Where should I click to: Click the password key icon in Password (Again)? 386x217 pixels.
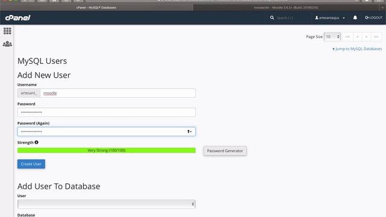[x=189, y=131]
